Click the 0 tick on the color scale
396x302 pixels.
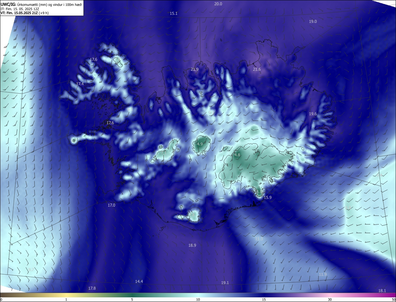[1, 300]
